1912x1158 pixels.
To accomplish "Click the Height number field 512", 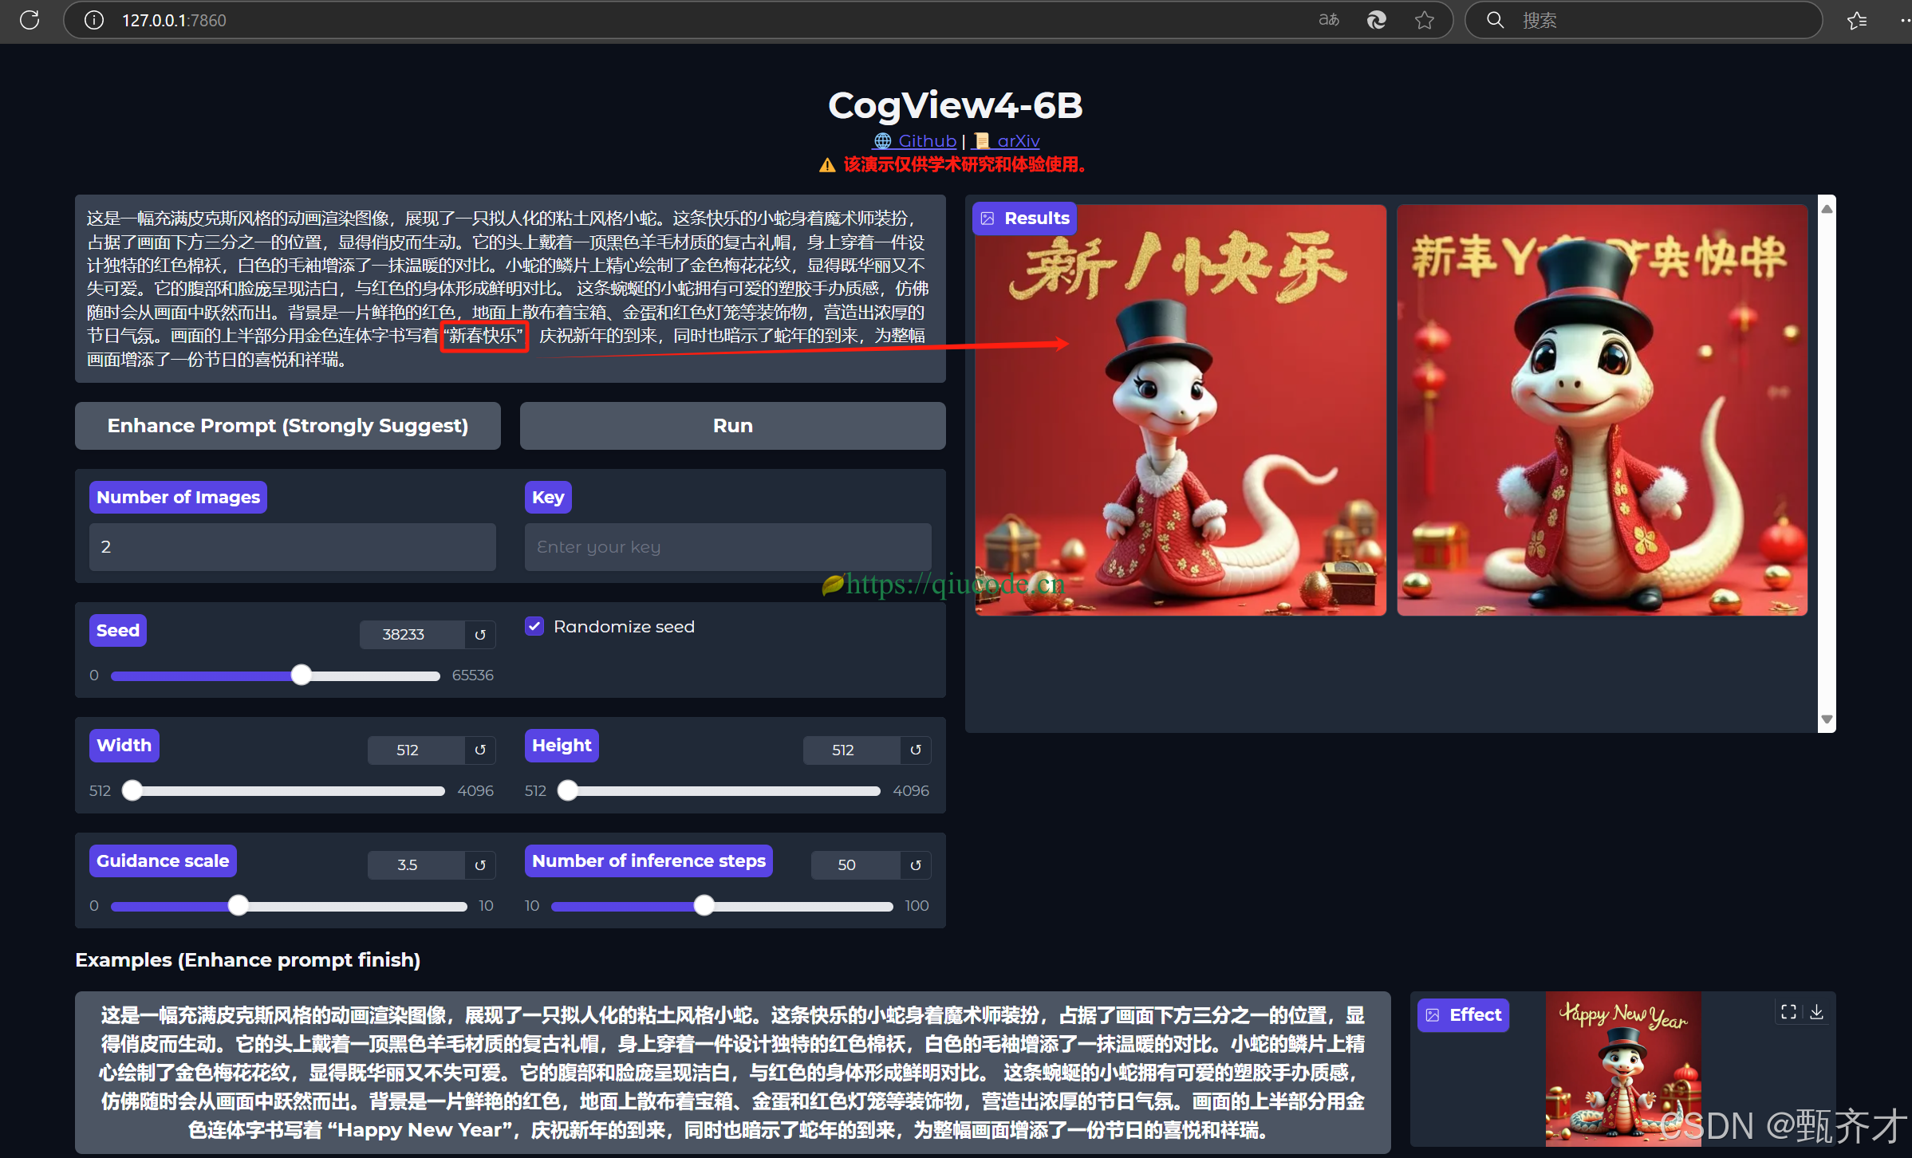I will tap(851, 750).
